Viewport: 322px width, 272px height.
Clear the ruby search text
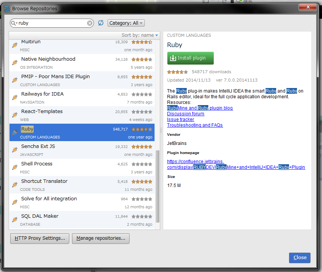pos(89,23)
